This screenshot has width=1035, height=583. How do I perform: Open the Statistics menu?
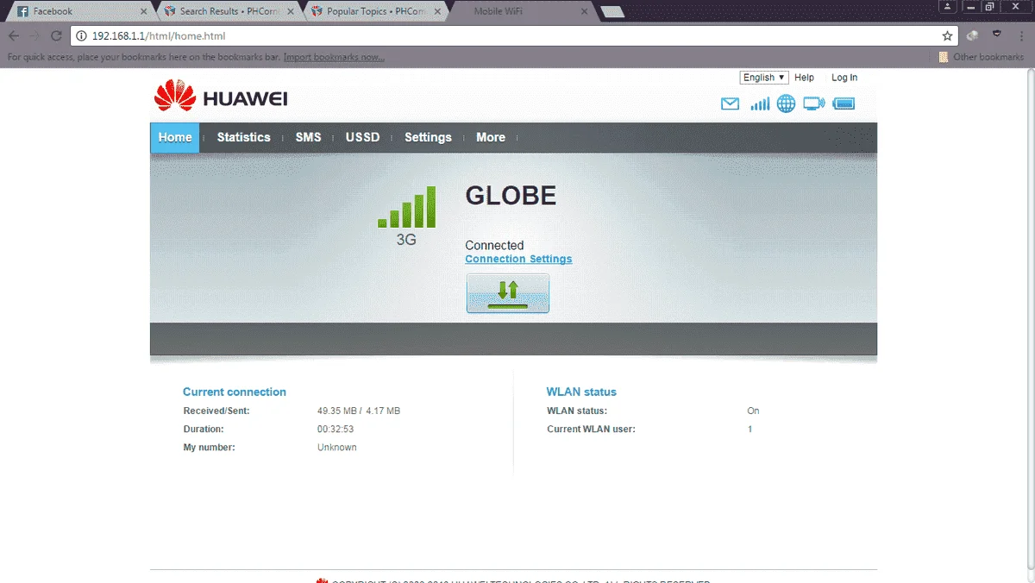click(x=243, y=137)
